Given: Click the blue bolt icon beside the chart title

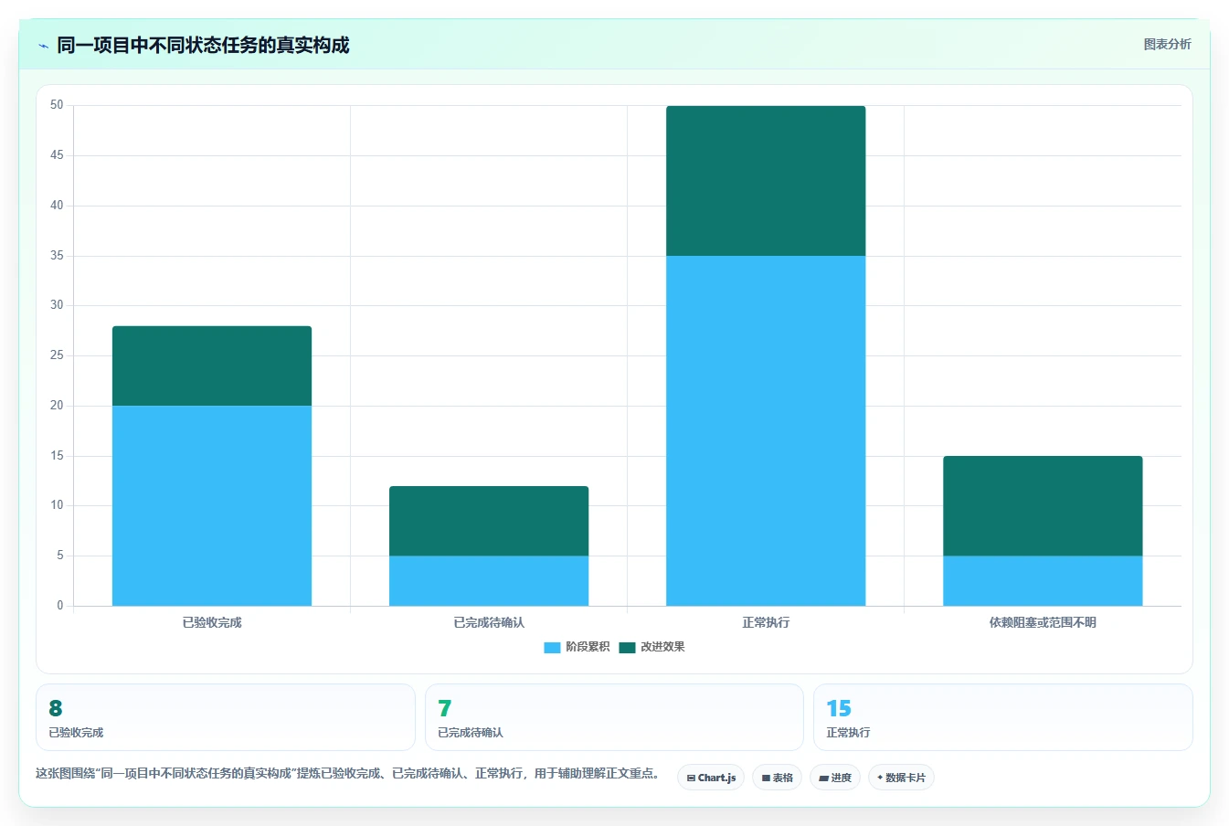Looking at the screenshot, I should point(43,46).
